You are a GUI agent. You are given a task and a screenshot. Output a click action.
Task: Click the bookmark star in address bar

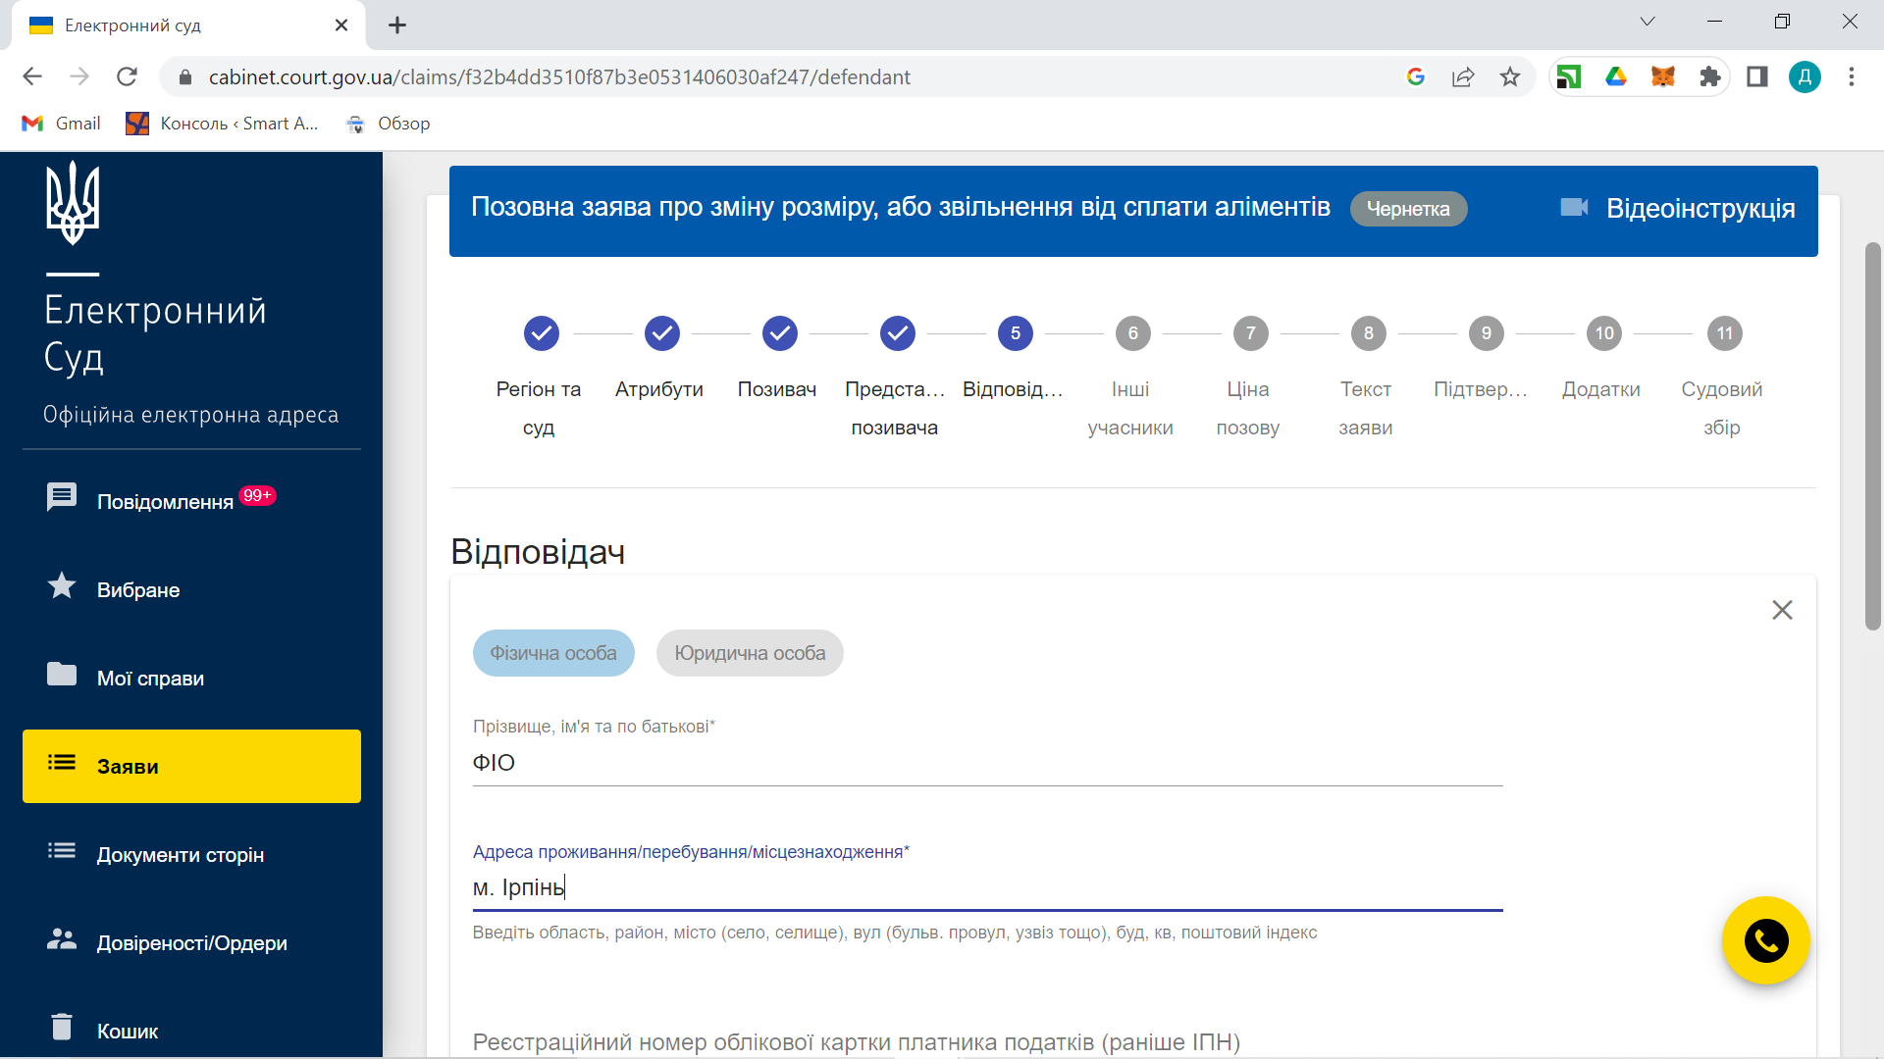tap(1509, 76)
